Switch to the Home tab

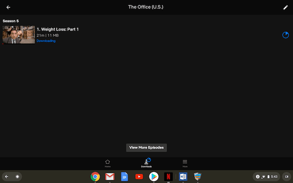[108, 163]
